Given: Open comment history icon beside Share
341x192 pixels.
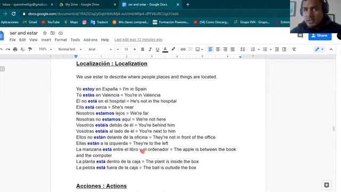Looking at the screenshot, I should pos(301,35).
